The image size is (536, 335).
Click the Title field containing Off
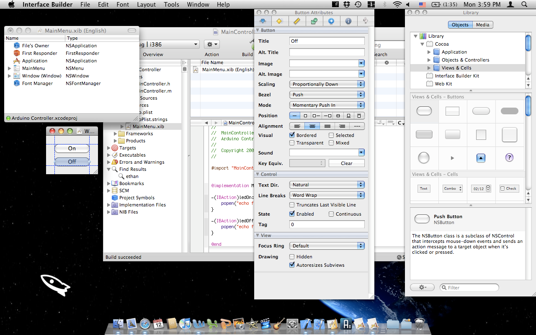tap(327, 41)
